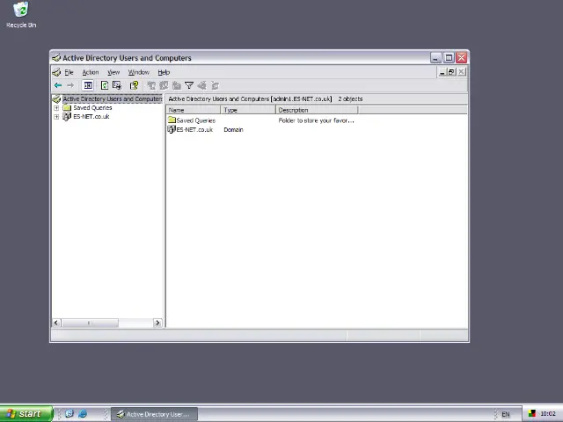Image resolution: width=563 pixels, height=422 pixels.
Task: Select Saved Queries row text in list
Action: coord(195,120)
